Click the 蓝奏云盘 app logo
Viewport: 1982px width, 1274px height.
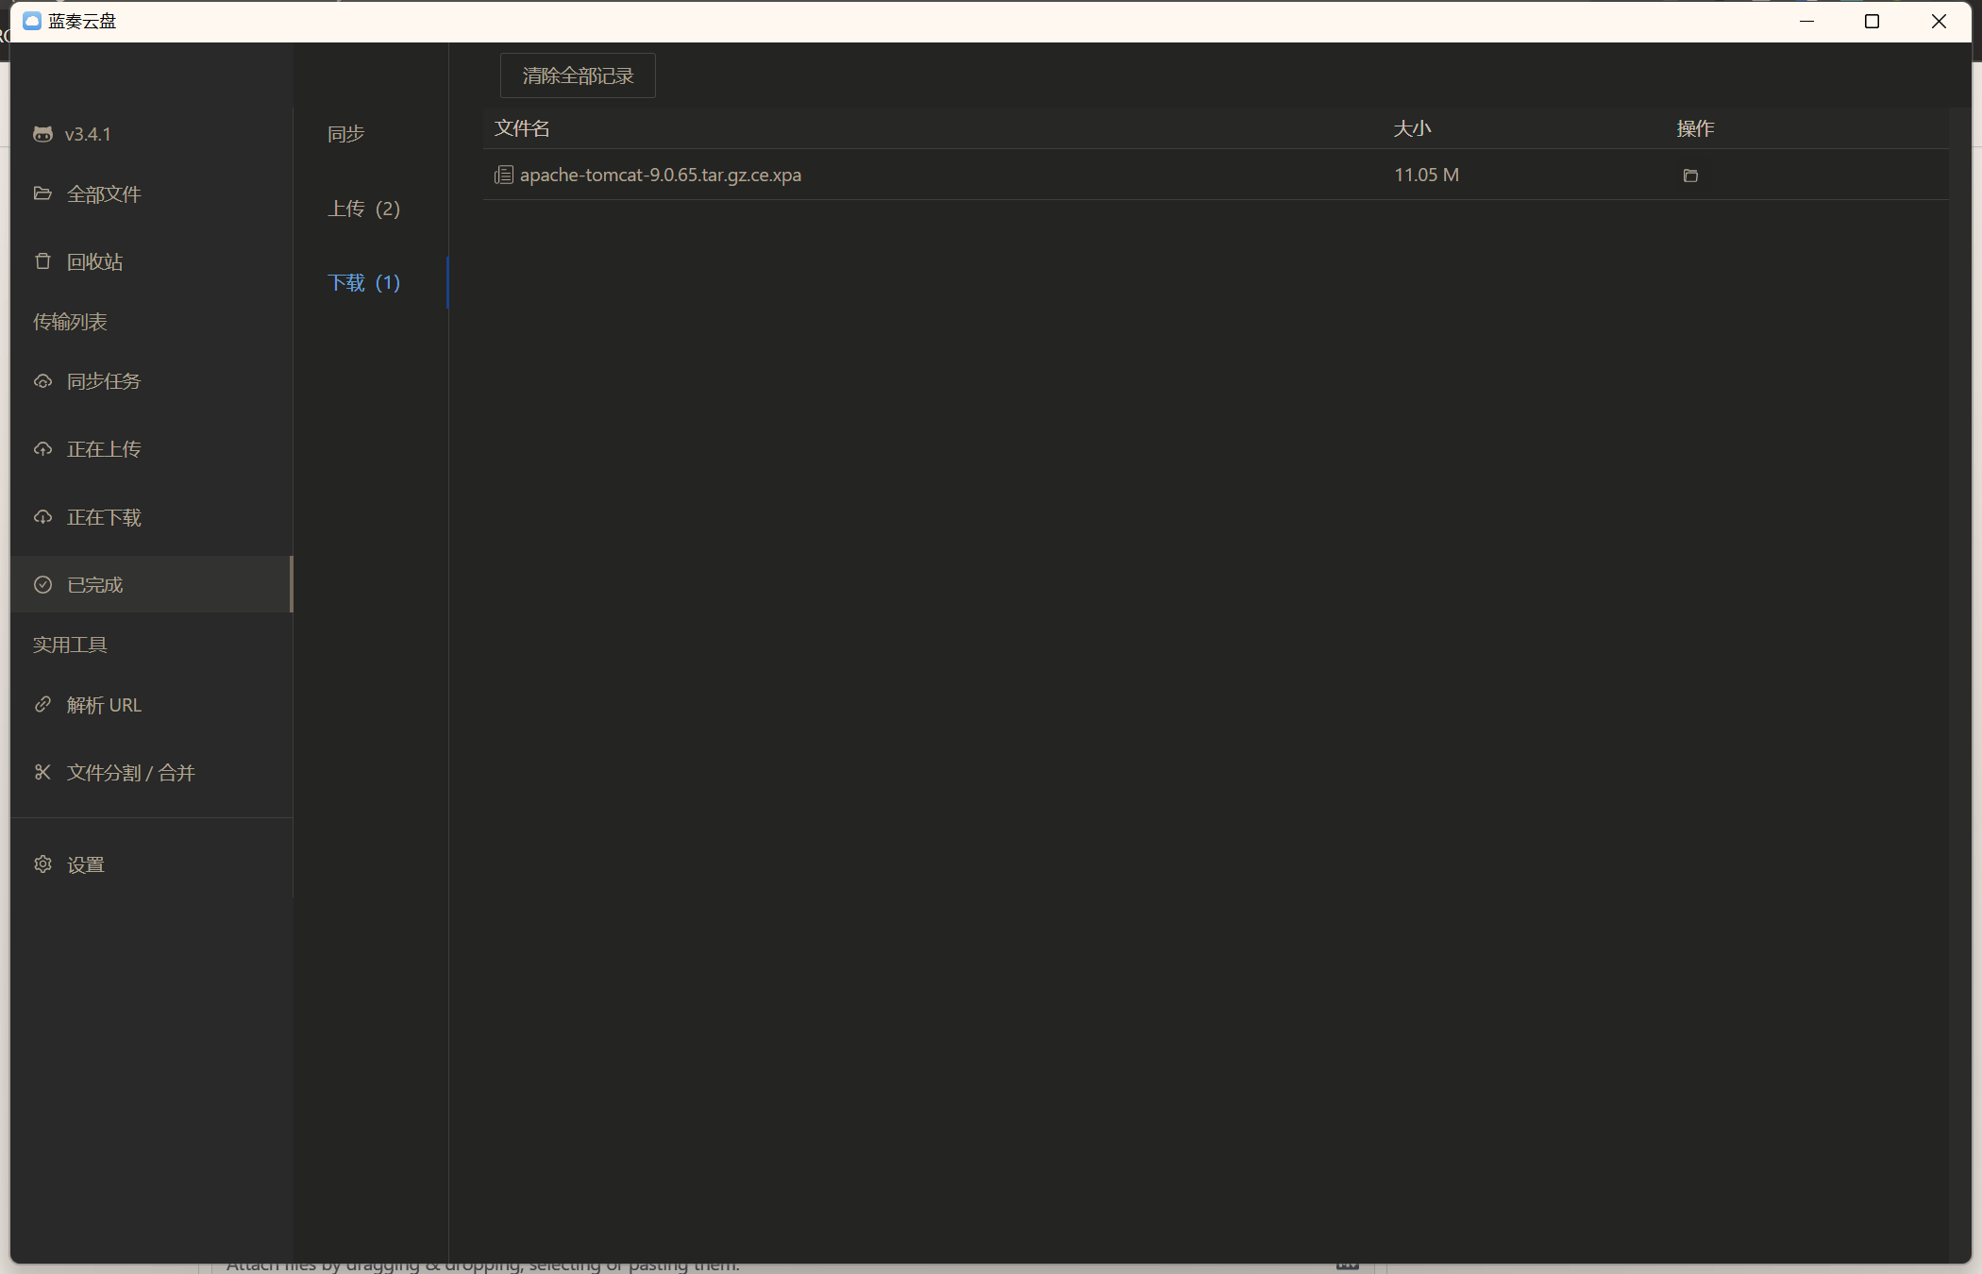32,20
